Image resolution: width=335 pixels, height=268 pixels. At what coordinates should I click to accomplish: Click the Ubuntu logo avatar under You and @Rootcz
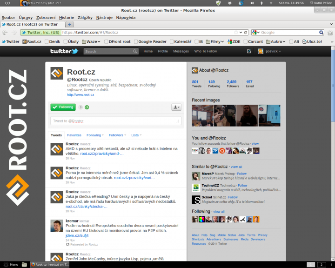click(x=222, y=151)
